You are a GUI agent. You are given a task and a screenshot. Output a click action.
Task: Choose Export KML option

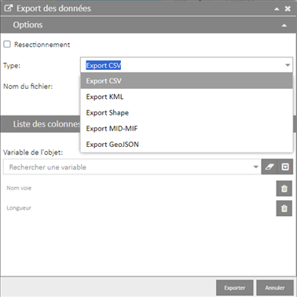click(186, 97)
